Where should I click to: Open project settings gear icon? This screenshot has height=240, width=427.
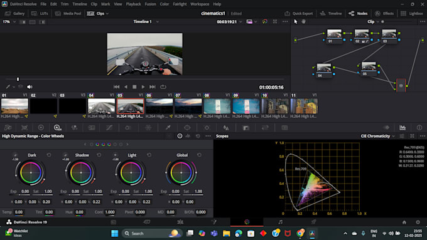tap(418, 222)
